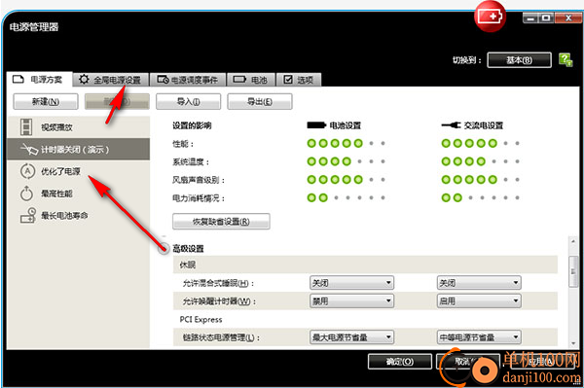The height and width of the screenshot is (388, 584).
Task: Switch to basic mode with 基本(B) button
Action: pyautogui.click(x=519, y=60)
